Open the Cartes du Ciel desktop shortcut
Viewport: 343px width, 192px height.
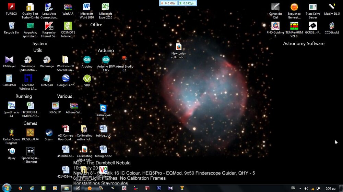tap(275, 7)
